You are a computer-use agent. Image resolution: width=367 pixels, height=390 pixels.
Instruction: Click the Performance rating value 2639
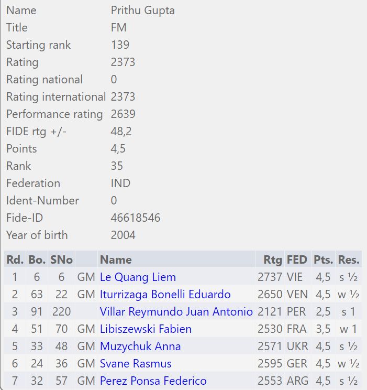[x=123, y=114]
